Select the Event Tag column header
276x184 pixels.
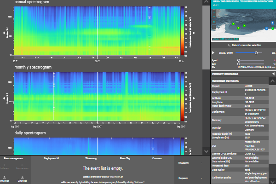(x=125, y=158)
